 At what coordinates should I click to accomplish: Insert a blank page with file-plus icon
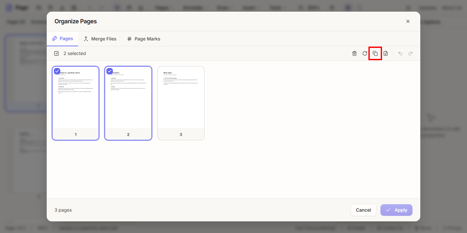[x=386, y=53]
